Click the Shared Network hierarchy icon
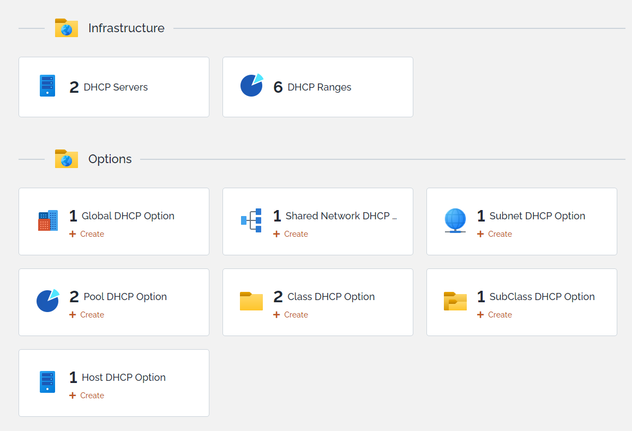Image resolution: width=632 pixels, height=431 pixels. pos(251,220)
